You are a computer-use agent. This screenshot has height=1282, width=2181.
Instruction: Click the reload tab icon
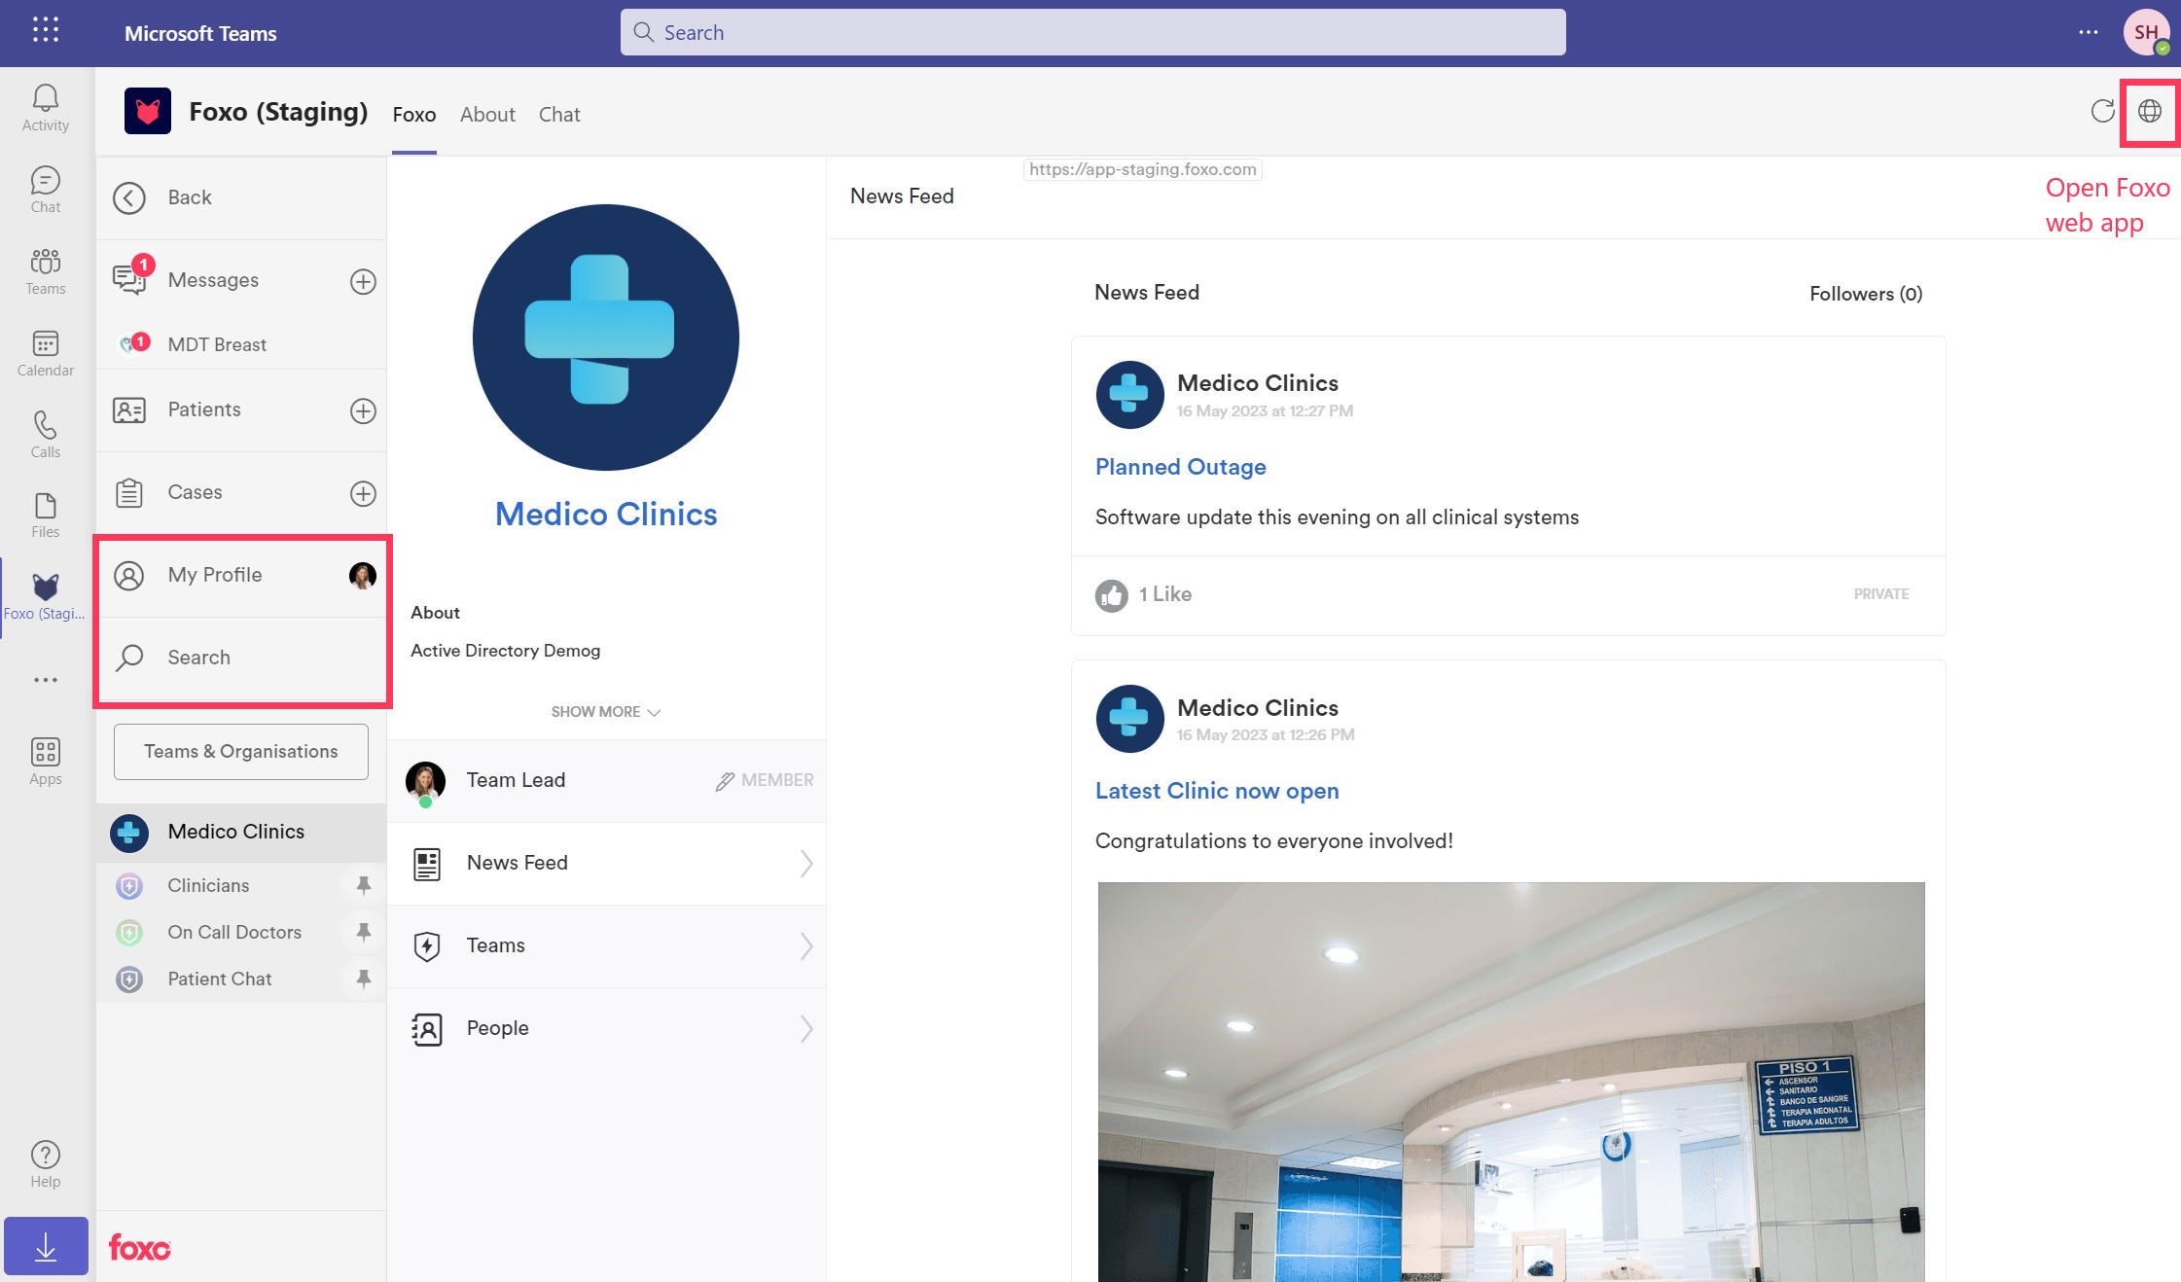(2102, 111)
